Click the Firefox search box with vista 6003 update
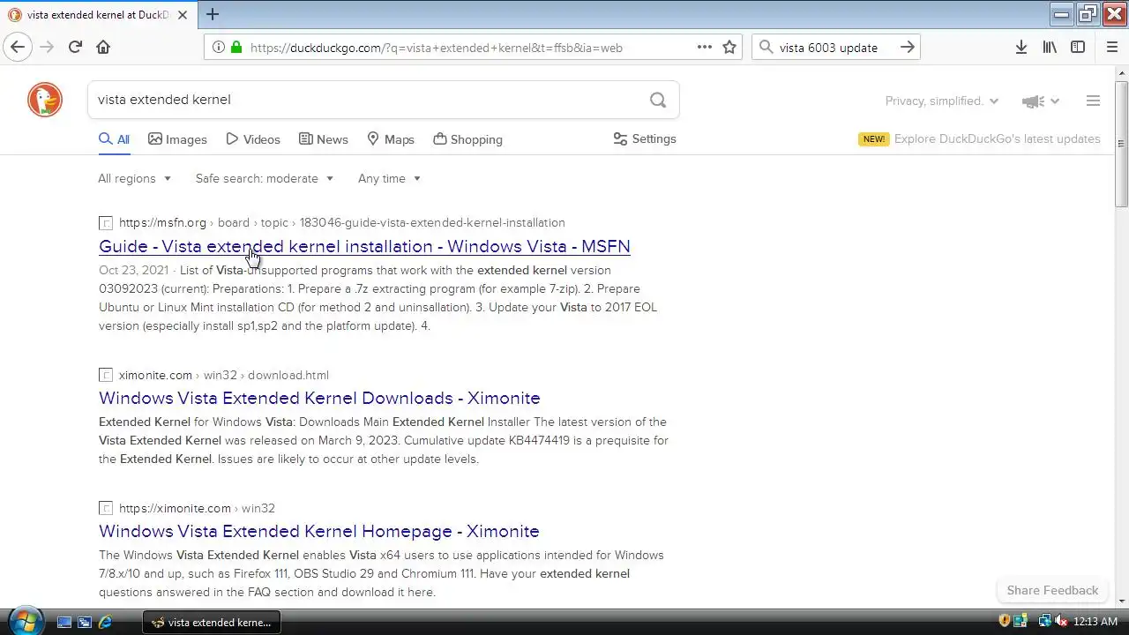The width and height of the screenshot is (1129, 635). 834,48
